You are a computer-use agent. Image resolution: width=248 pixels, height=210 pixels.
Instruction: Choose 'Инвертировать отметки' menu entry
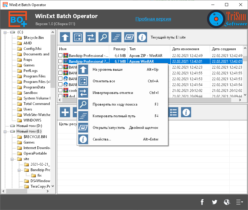113,93
